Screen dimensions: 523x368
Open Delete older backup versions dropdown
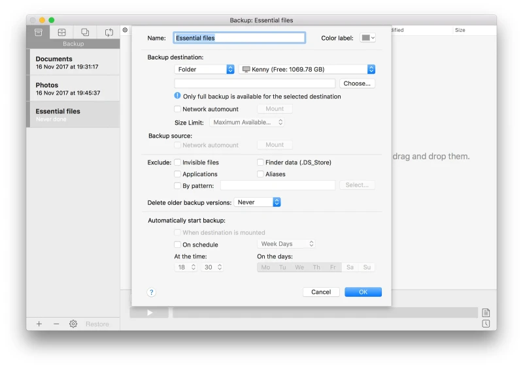click(x=257, y=202)
